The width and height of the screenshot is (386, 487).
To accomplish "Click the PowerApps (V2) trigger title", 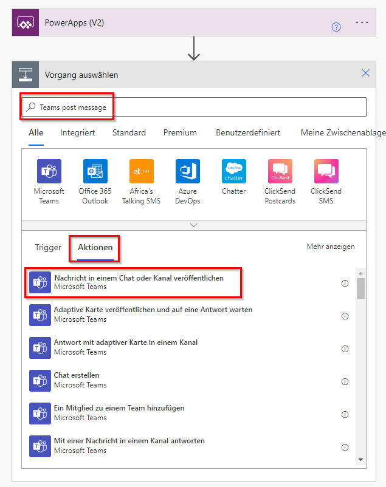I will pyautogui.click(x=74, y=22).
